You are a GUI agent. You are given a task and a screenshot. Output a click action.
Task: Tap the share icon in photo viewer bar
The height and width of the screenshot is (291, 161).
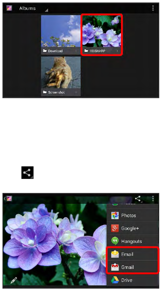tap(138, 199)
